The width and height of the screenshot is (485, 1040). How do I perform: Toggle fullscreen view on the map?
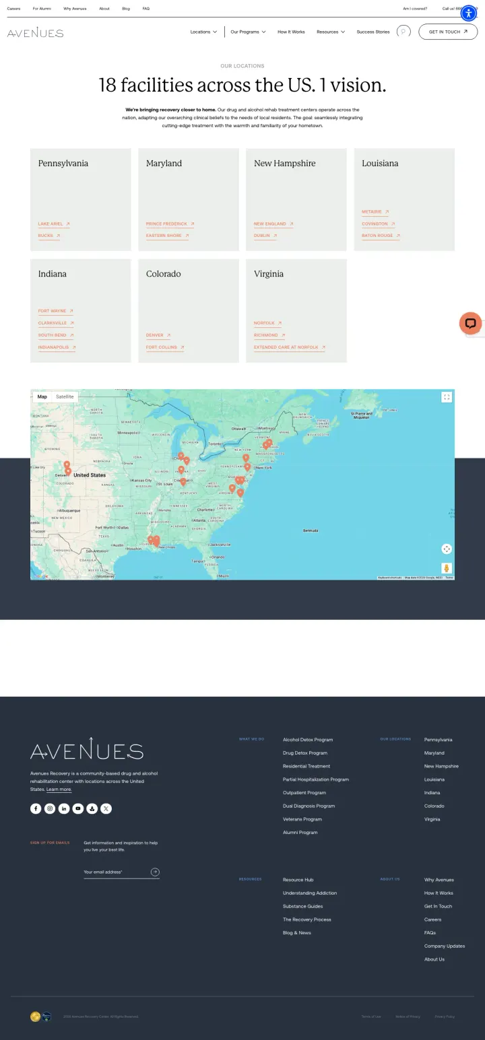tap(447, 397)
